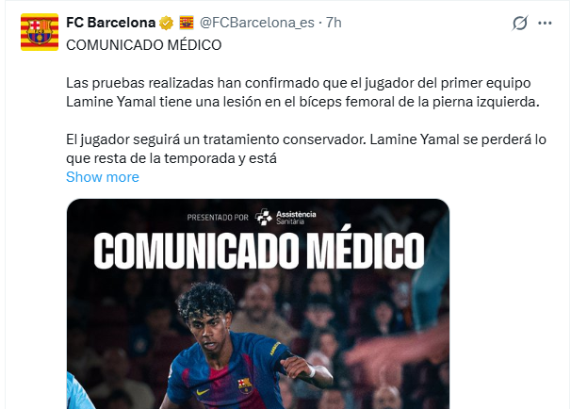Click the 'PRESENTADO POR' label in image
The width and height of the screenshot is (571, 409).
tap(217, 217)
